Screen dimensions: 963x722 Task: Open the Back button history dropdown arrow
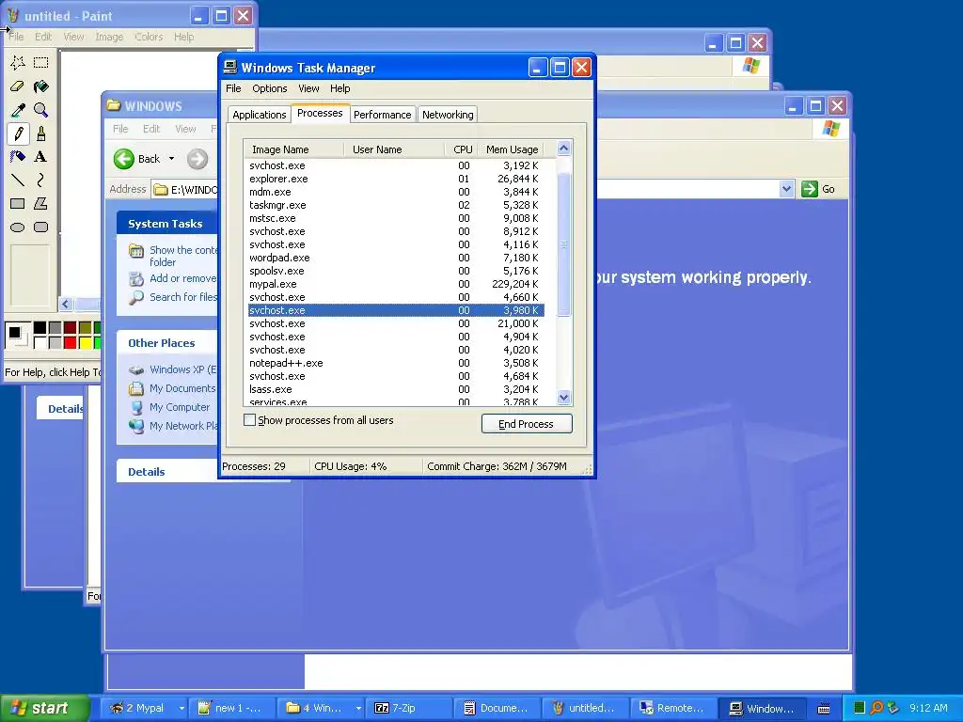pos(171,159)
